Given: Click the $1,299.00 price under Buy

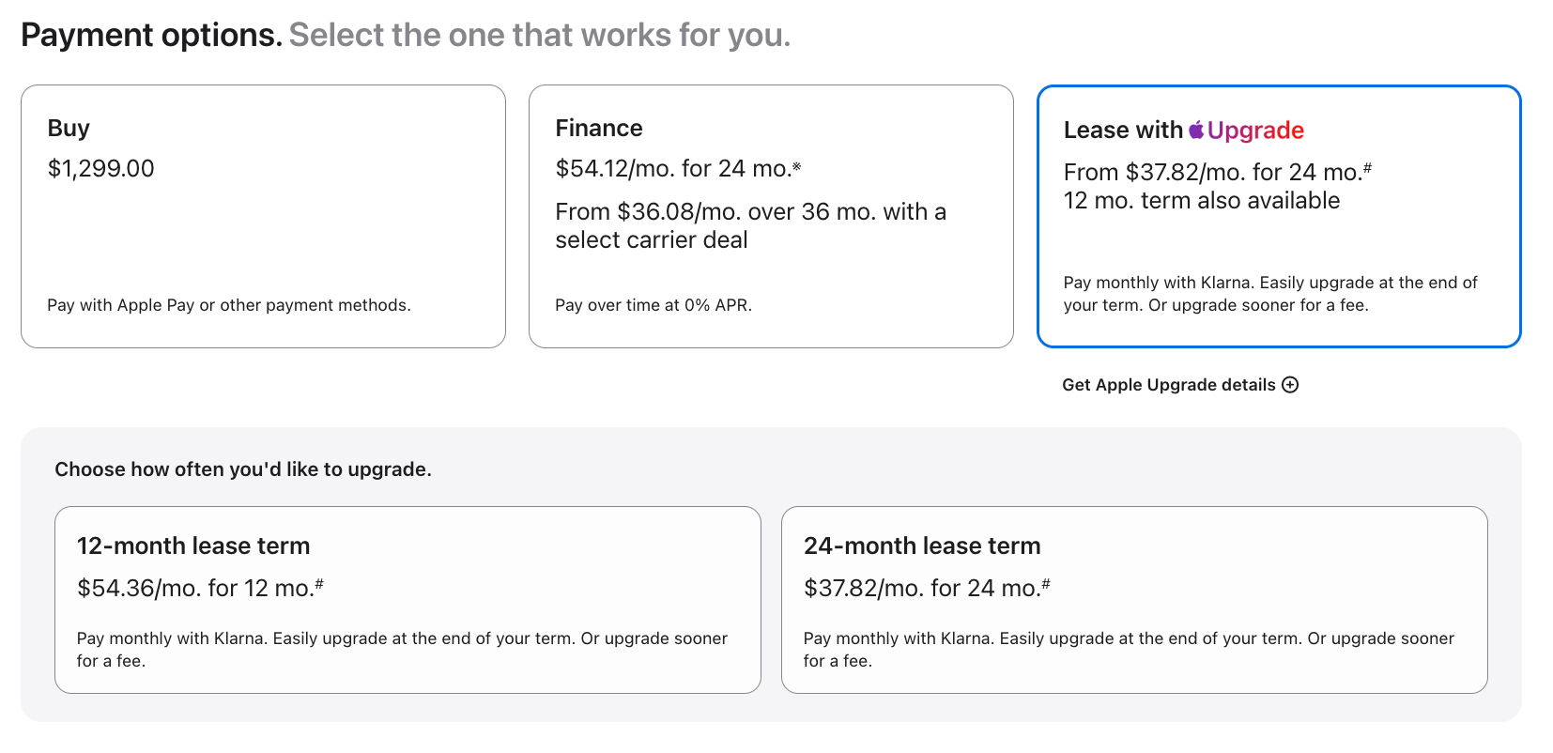Looking at the screenshot, I should [x=101, y=169].
